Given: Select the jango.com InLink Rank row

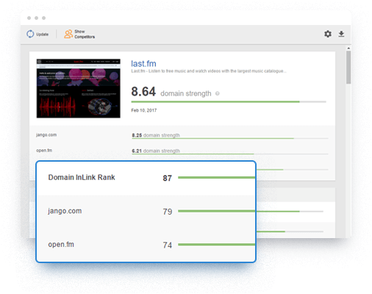Looking at the screenshot, I should 146,211.
